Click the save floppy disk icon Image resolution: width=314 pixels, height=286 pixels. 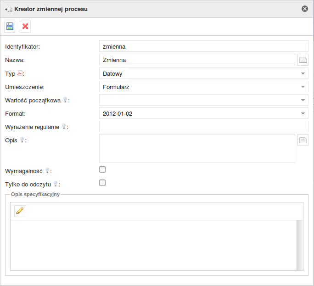click(10, 27)
